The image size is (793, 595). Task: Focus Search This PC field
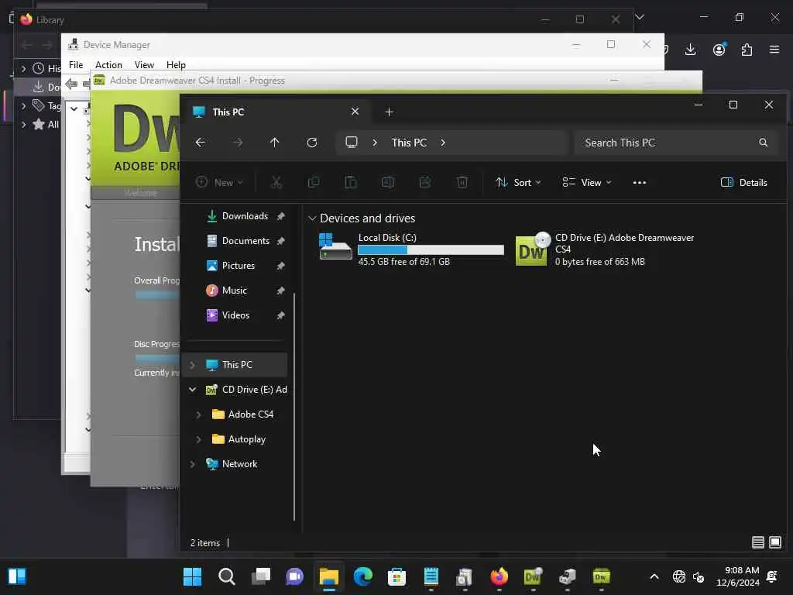tap(675, 143)
